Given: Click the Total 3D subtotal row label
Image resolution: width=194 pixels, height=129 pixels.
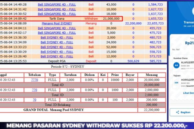Looking at the screenshot, I should [58, 95].
